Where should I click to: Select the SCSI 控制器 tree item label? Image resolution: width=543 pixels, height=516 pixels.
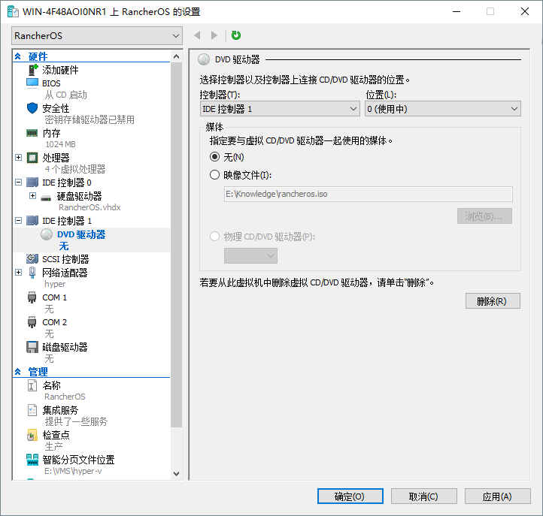(65, 259)
